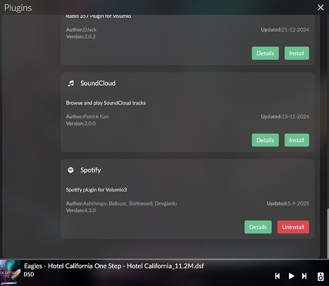Open the speaker output icon
The height and width of the screenshot is (286, 329).
pos(320,276)
